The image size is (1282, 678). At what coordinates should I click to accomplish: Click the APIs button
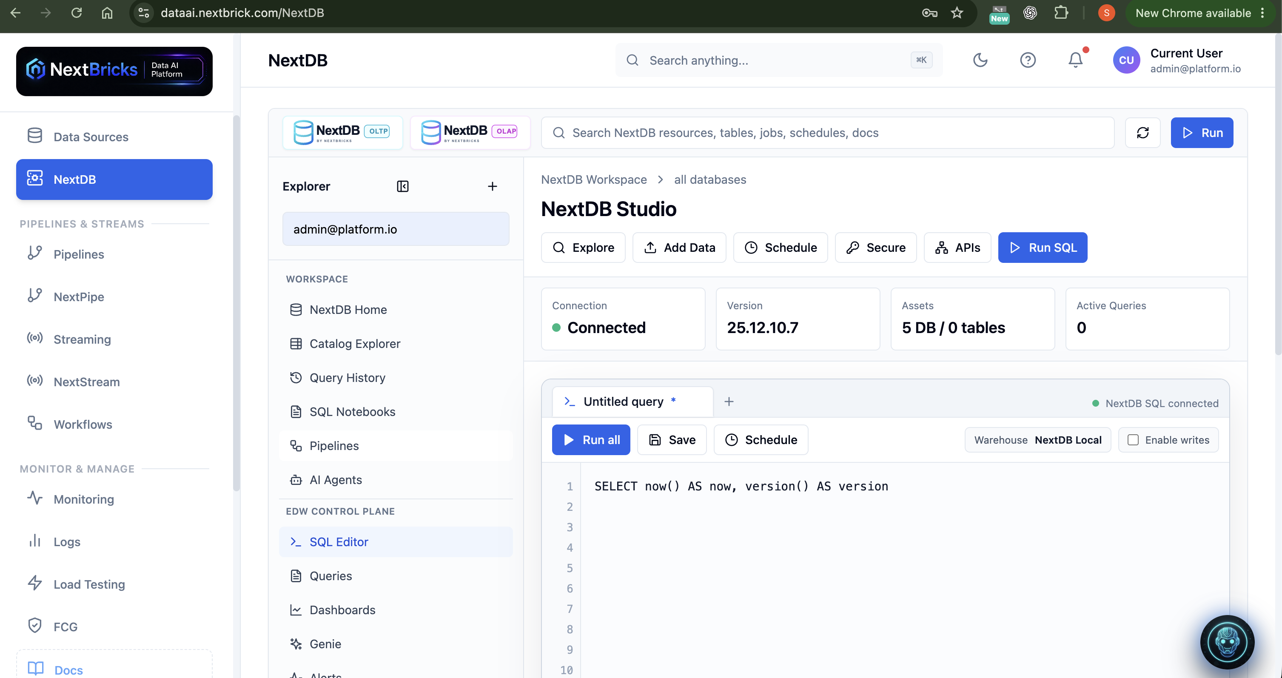coord(957,248)
